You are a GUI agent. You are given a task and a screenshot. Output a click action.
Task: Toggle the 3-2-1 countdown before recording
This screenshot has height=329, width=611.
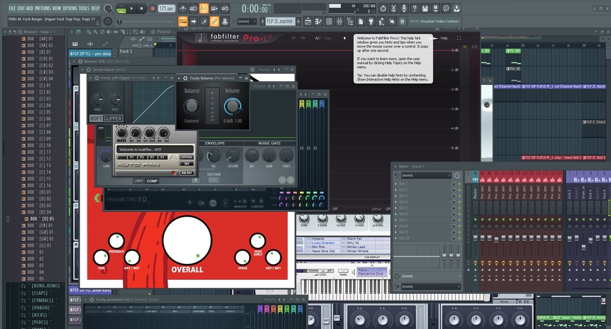[204, 8]
